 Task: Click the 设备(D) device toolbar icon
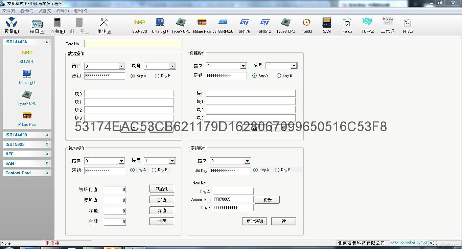coord(11,25)
